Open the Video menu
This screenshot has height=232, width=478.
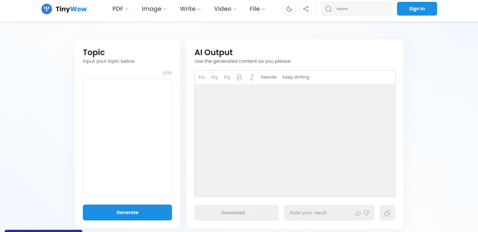pos(225,9)
